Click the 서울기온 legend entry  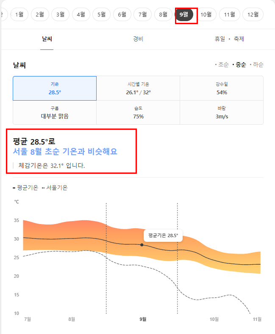click(x=55, y=188)
